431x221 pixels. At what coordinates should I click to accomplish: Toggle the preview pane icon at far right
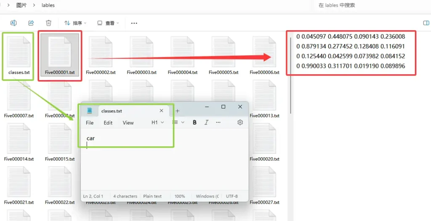[x=426, y=23]
